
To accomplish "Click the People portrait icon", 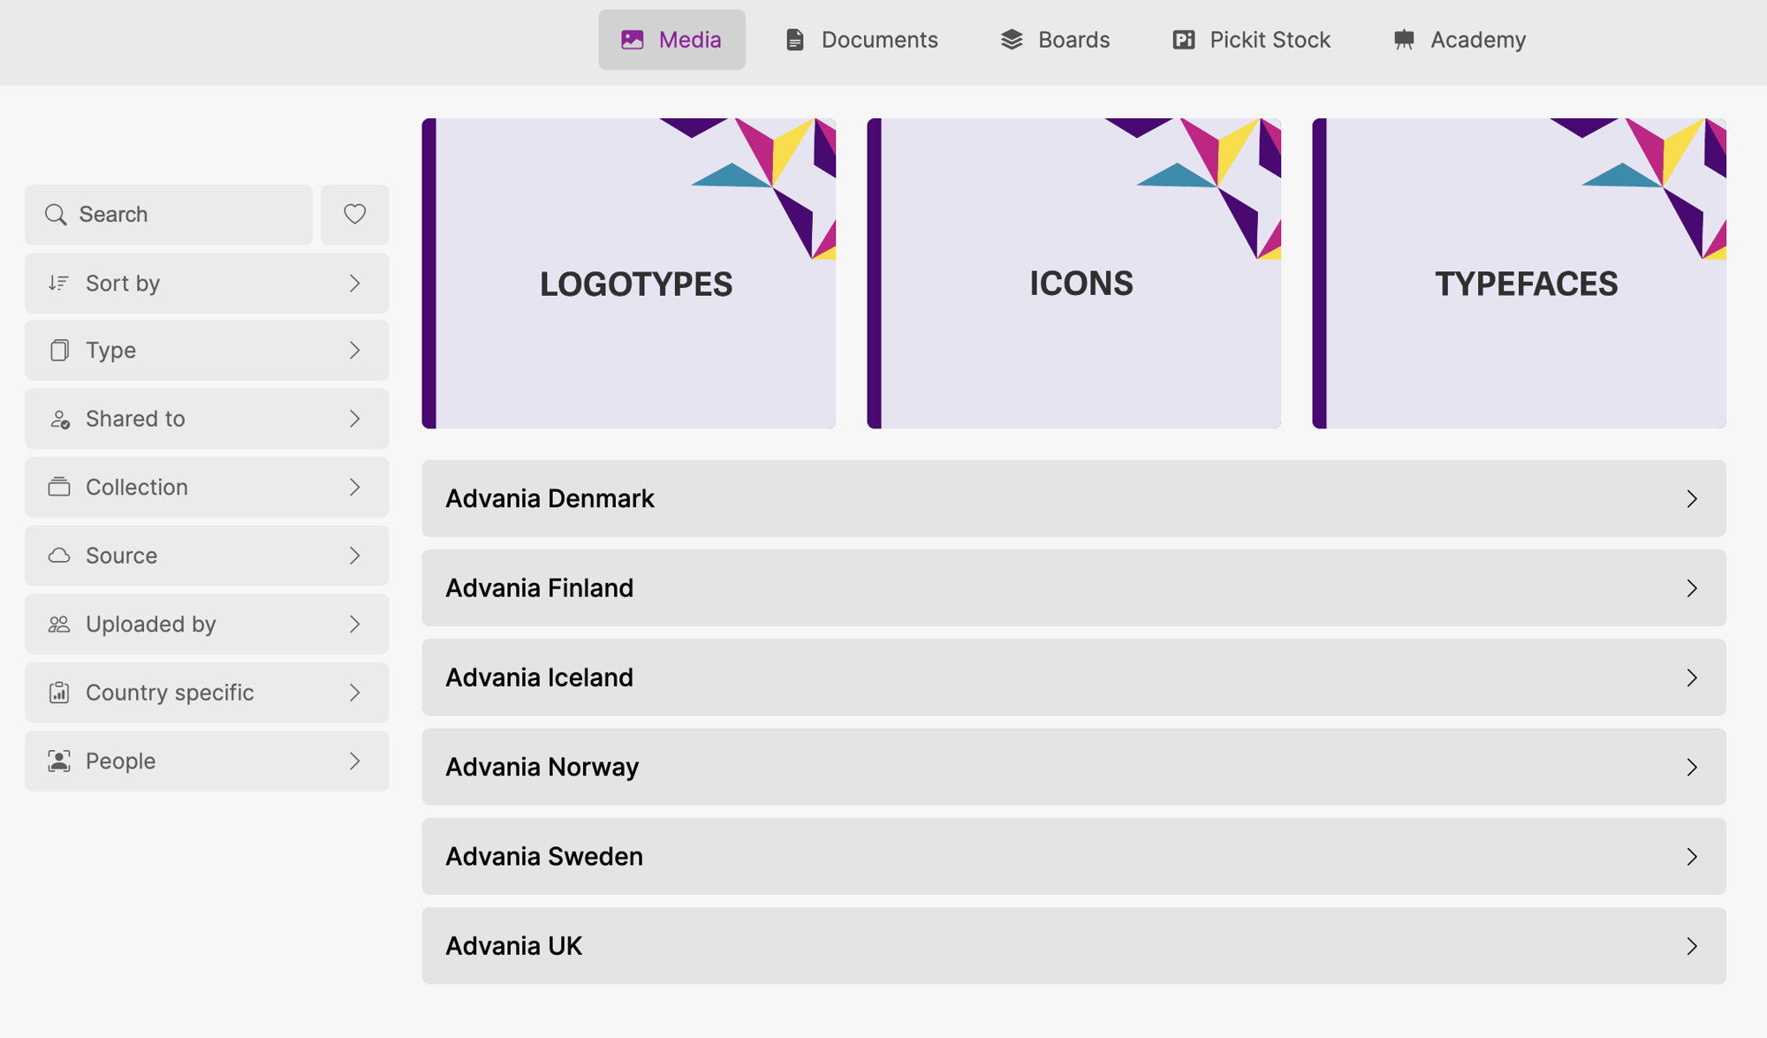I will (x=59, y=761).
